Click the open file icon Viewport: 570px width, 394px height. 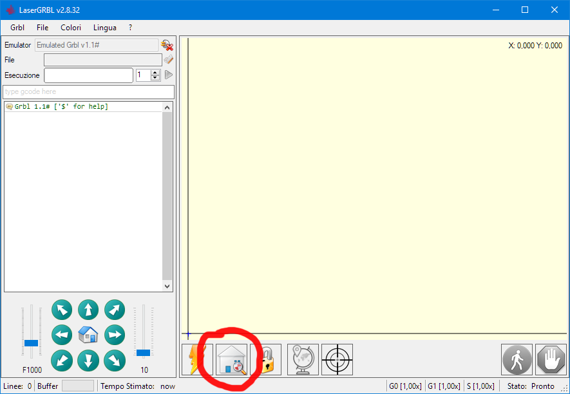click(168, 60)
